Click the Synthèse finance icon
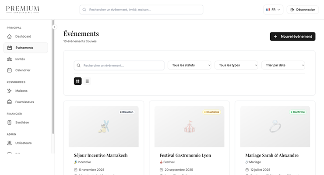Screen dimensions: 324x175 tap(10, 122)
